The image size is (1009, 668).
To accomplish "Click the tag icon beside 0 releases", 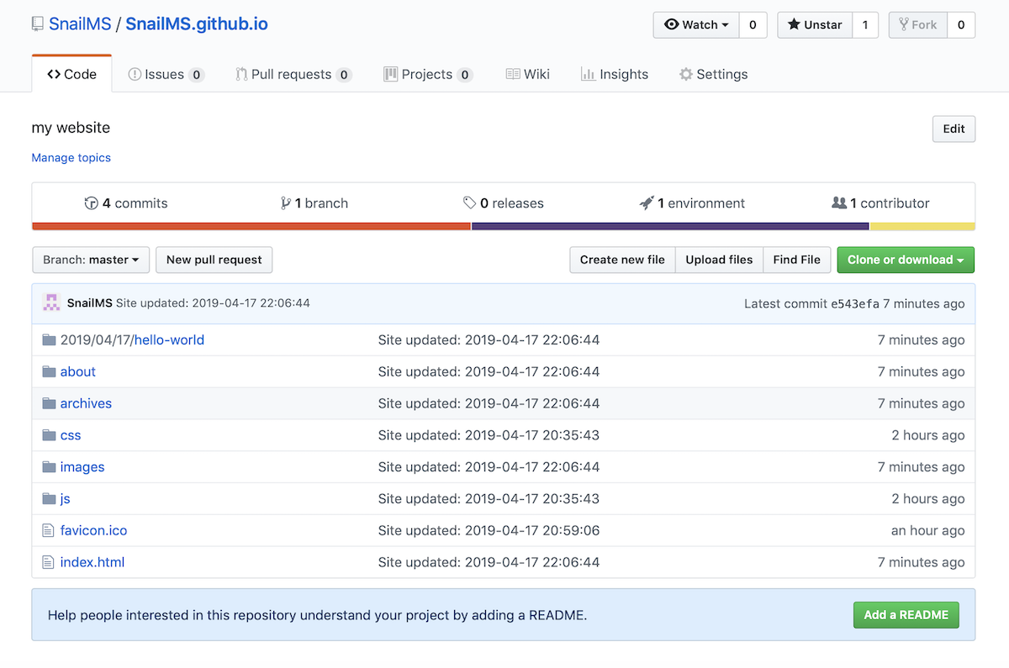I will coord(470,203).
